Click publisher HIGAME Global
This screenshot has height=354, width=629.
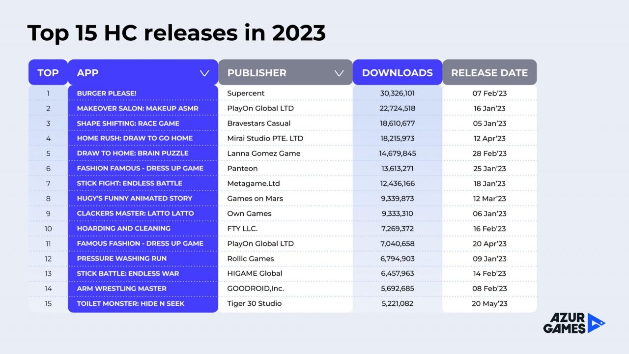tap(255, 273)
